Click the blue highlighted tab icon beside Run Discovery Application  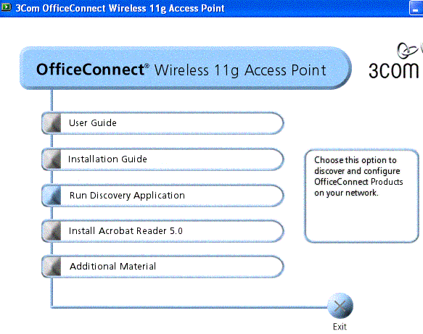52,196
